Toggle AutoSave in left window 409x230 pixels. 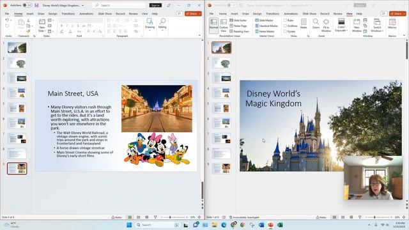click(27, 5)
